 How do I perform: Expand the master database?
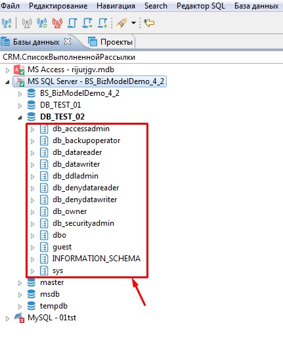click(20, 283)
